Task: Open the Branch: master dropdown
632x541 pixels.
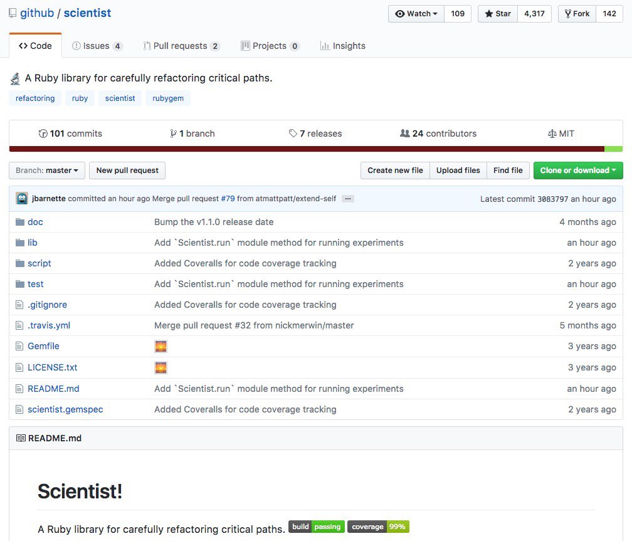Action: (x=47, y=171)
